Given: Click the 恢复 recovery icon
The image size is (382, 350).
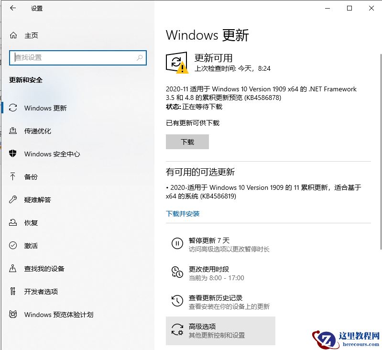Looking at the screenshot, I should (13, 222).
